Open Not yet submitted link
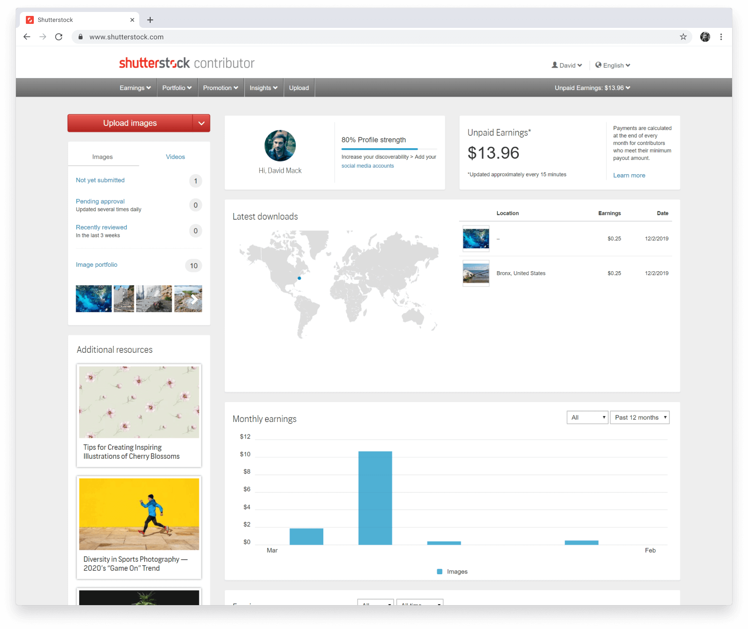This screenshot has width=748, height=629. pyautogui.click(x=100, y=180)
